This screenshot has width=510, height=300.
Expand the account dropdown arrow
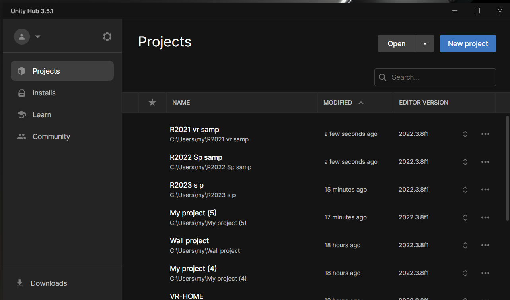pyautogui.click(x=38, y=37)
